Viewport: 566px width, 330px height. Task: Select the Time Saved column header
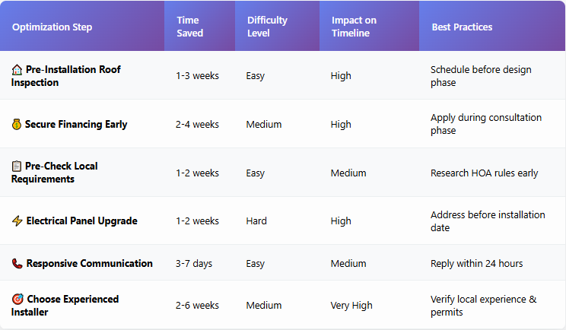pyautogui.click(x=190, y=27)
